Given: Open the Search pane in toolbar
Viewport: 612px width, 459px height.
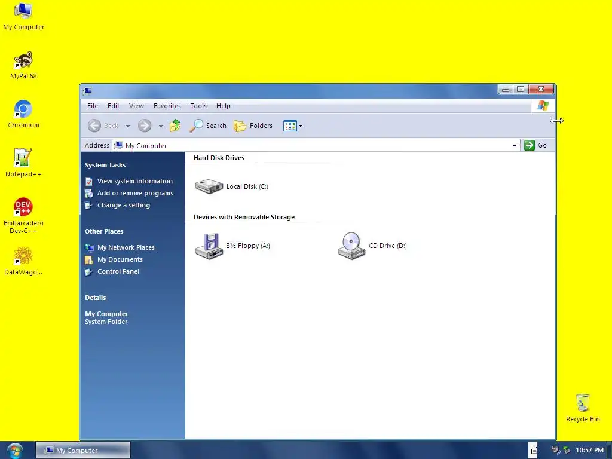Looking at the screenshot, I should tap(208, 126).
